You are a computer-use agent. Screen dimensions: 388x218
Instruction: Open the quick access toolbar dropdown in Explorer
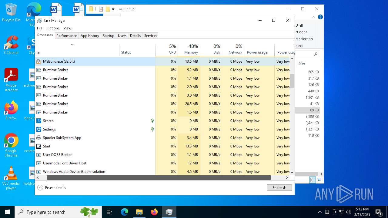(x=113, y=9)
